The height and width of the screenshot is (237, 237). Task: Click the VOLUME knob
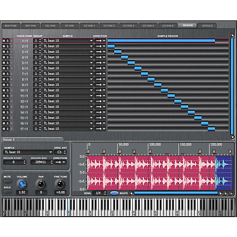[22, 184]
